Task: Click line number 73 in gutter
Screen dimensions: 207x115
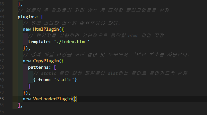Action: coord(2,99)
